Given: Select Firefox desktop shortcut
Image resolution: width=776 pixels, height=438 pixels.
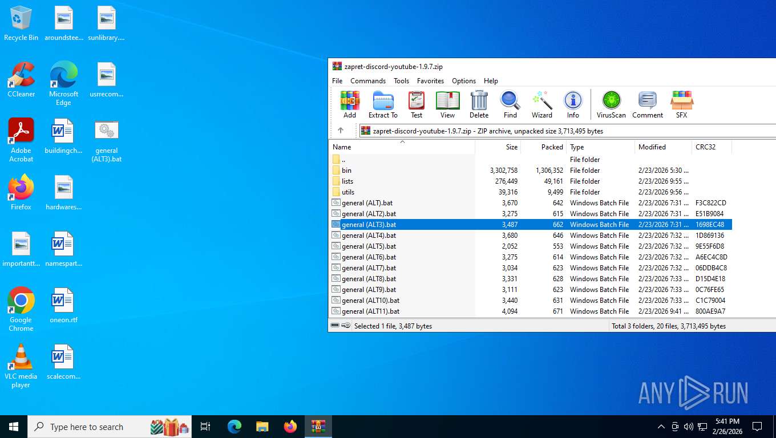Looking at the screenshot, I should pyautogui.click(x=21, y=193).
